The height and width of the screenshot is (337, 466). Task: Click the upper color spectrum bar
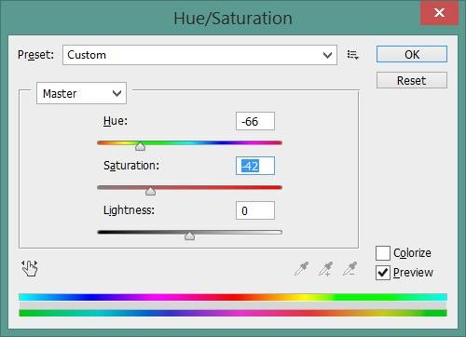pyautogui.click(x=233, y=297)
